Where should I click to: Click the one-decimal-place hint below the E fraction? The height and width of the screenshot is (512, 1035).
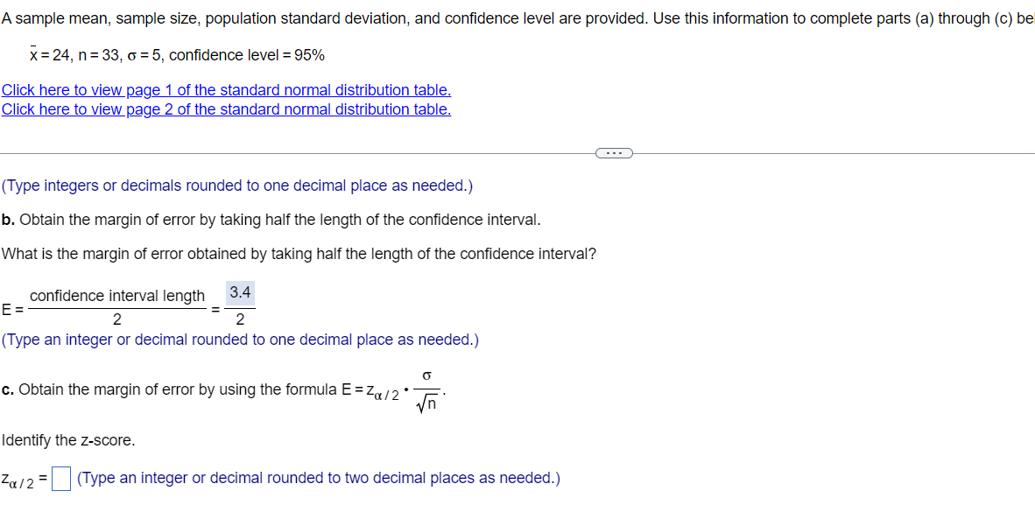pos(240,340)
